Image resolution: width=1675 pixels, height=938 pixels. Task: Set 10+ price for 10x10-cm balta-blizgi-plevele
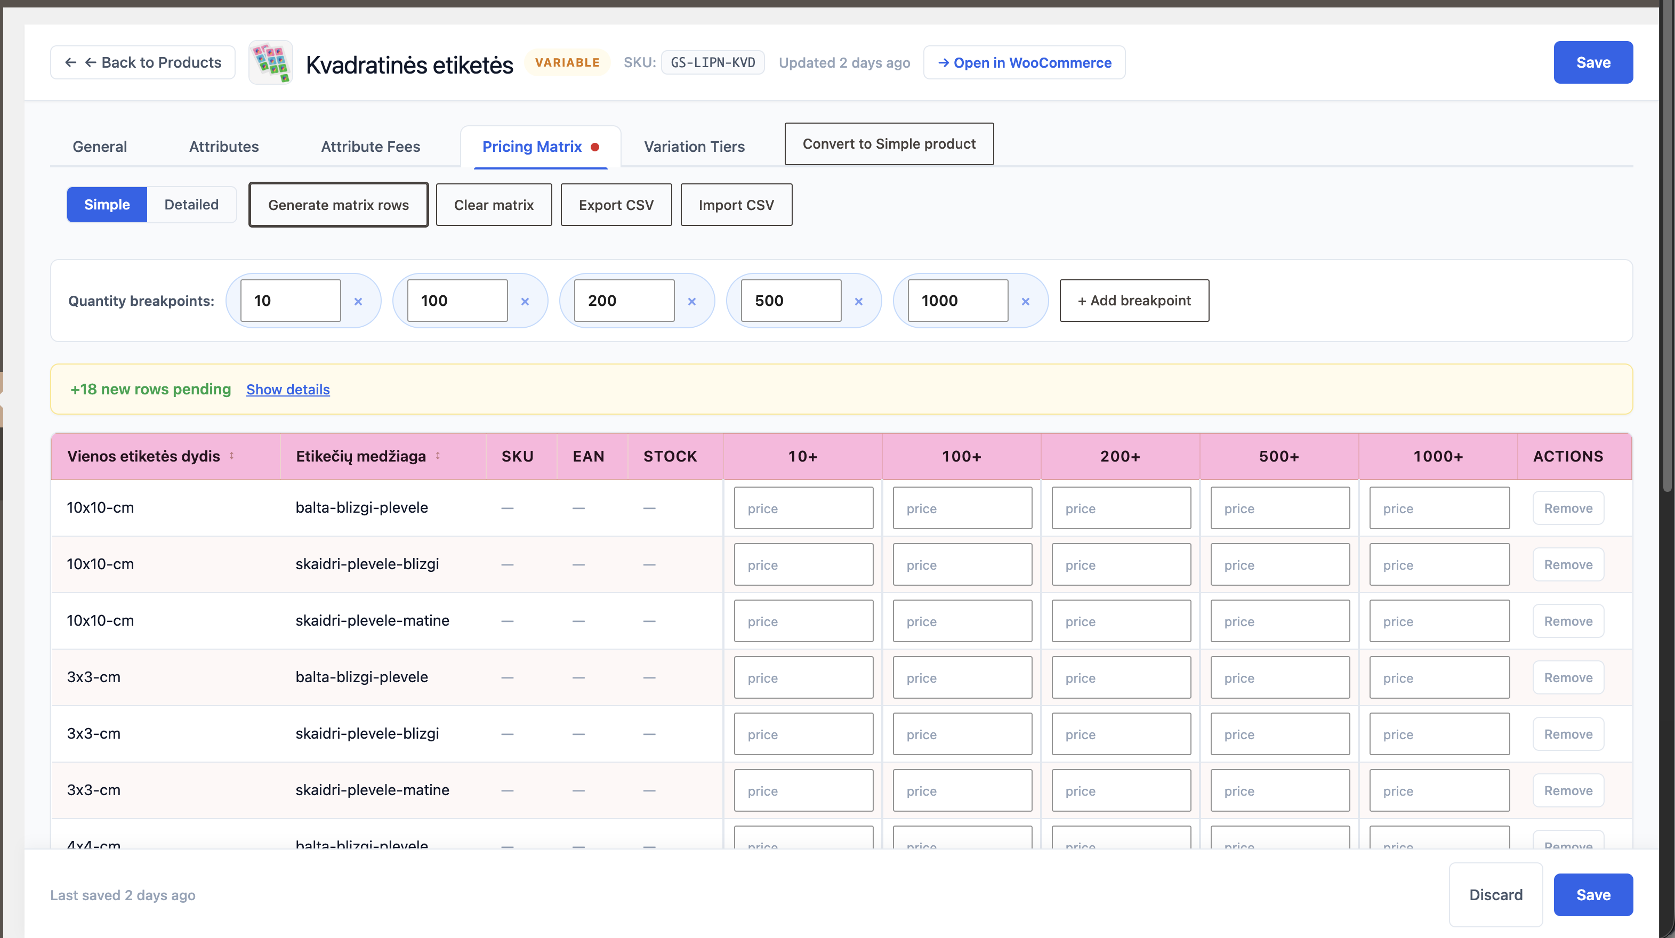[804, 508]
